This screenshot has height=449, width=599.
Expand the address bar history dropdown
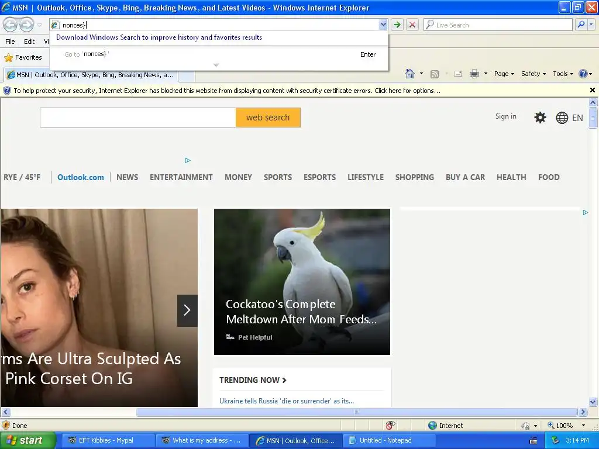click(x=383, y=25)
